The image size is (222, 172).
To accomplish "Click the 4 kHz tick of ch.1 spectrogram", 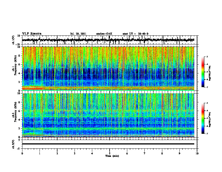I will pyautogui.click(x=19, y=73).
